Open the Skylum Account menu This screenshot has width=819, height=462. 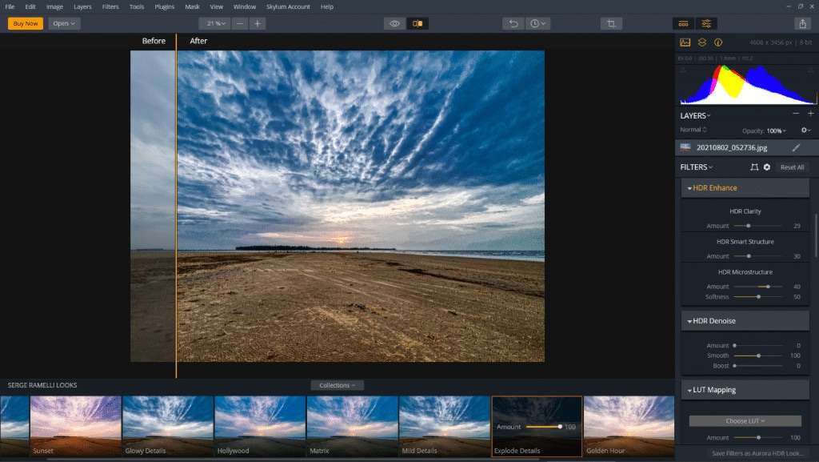[288, 6]
